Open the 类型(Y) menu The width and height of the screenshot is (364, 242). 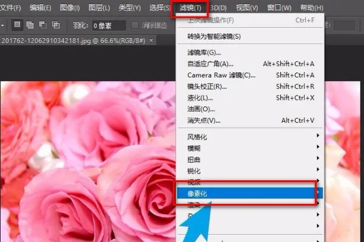point(130,8)
